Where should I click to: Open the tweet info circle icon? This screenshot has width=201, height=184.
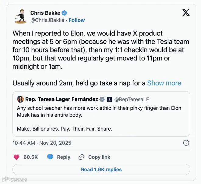[x=186, y=143]
